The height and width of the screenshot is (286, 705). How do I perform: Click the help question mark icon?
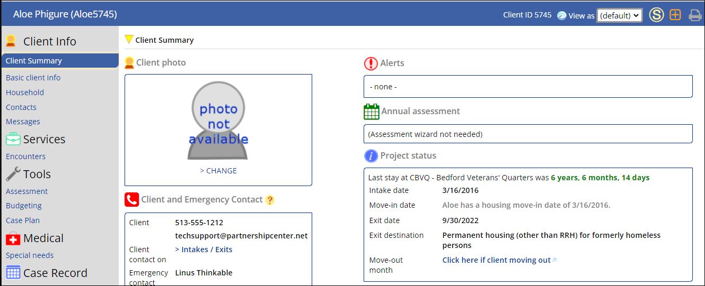click(270, 200)
